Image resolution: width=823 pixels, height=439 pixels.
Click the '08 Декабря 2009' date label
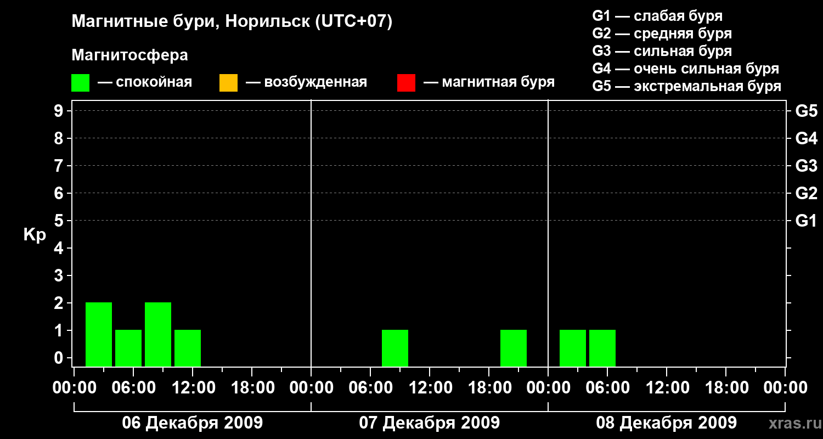pyautogui.click(x=666, y=423)
